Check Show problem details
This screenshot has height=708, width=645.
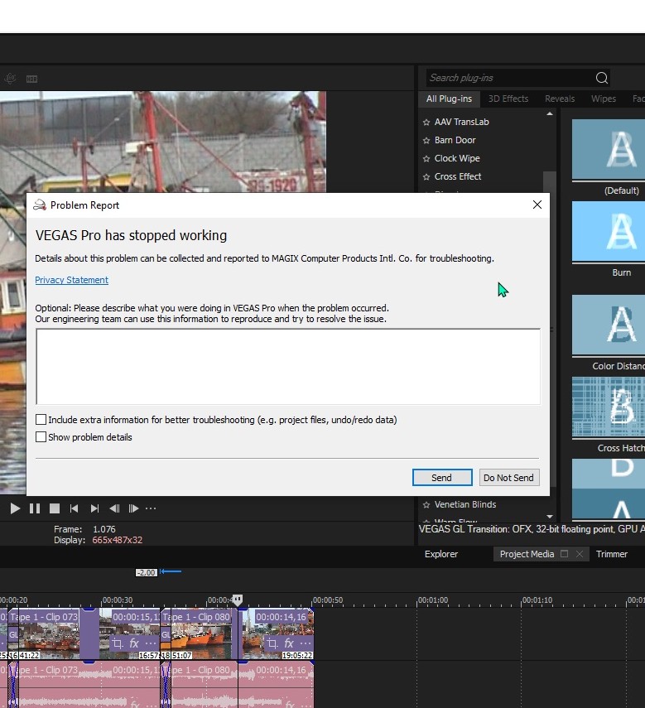(41, 436)
